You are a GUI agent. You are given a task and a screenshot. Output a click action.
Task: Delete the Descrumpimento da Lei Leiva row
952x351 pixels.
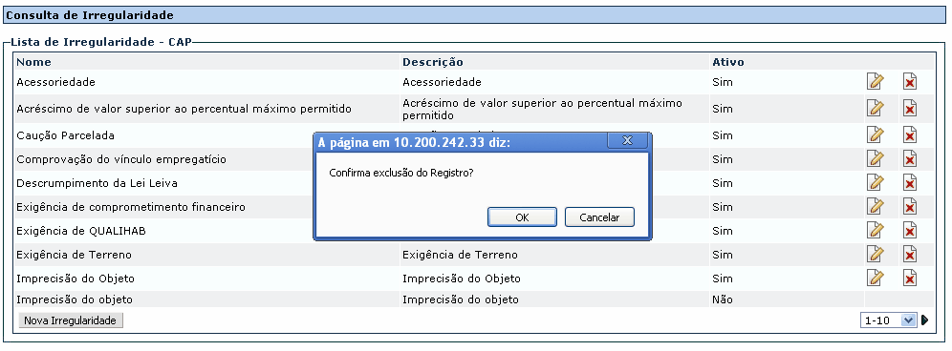click(910, 182)
